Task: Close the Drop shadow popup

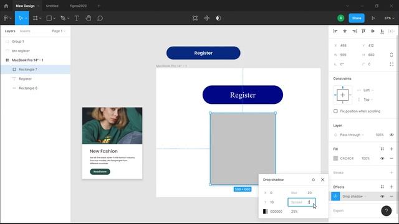Action: (x=323, y=180)
